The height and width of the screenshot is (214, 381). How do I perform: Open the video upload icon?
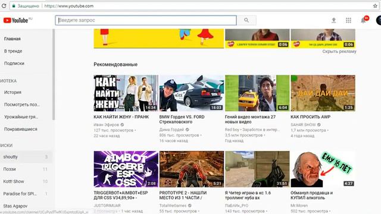pos(333,20)
